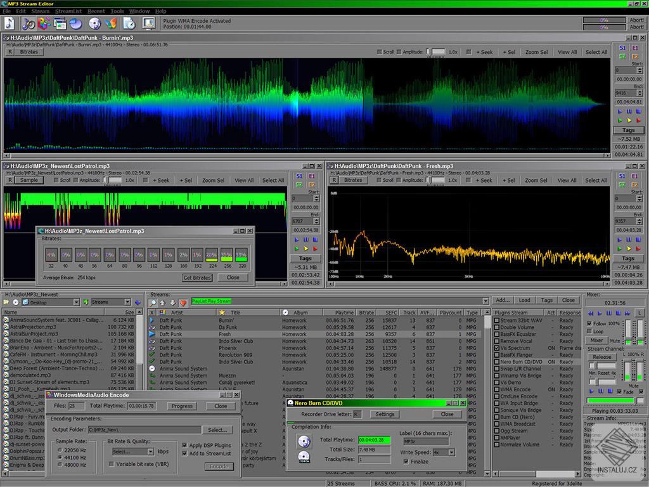Click Settings in Nero Burn CD/DVD window
The width and height of the screenshot is (649, 487).
click(x=385, y=414)
